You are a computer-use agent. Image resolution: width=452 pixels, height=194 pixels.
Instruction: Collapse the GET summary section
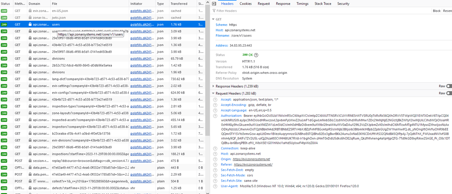coord(213,19)
